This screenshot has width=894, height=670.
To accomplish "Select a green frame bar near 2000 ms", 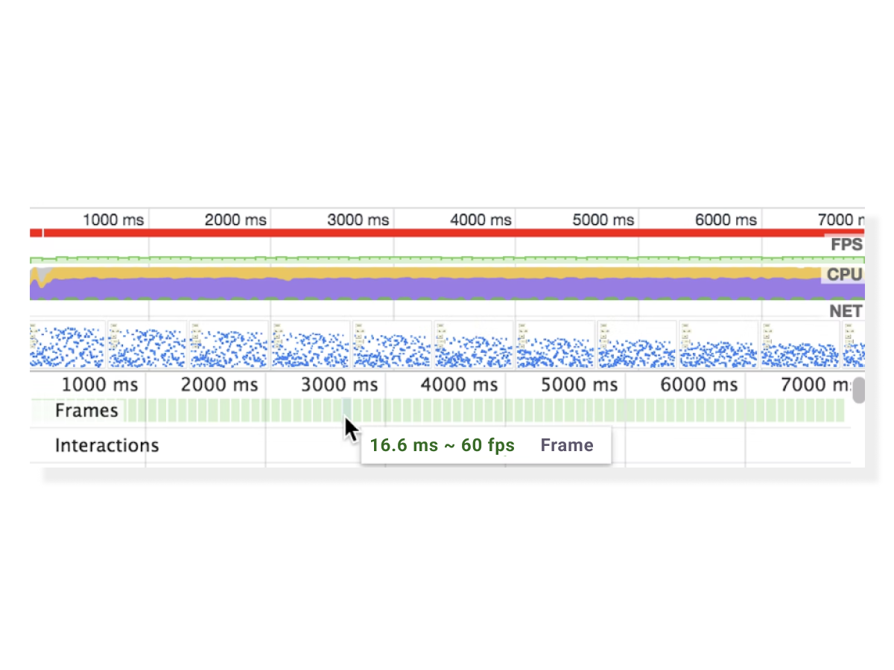I will (x=220, y=410).
